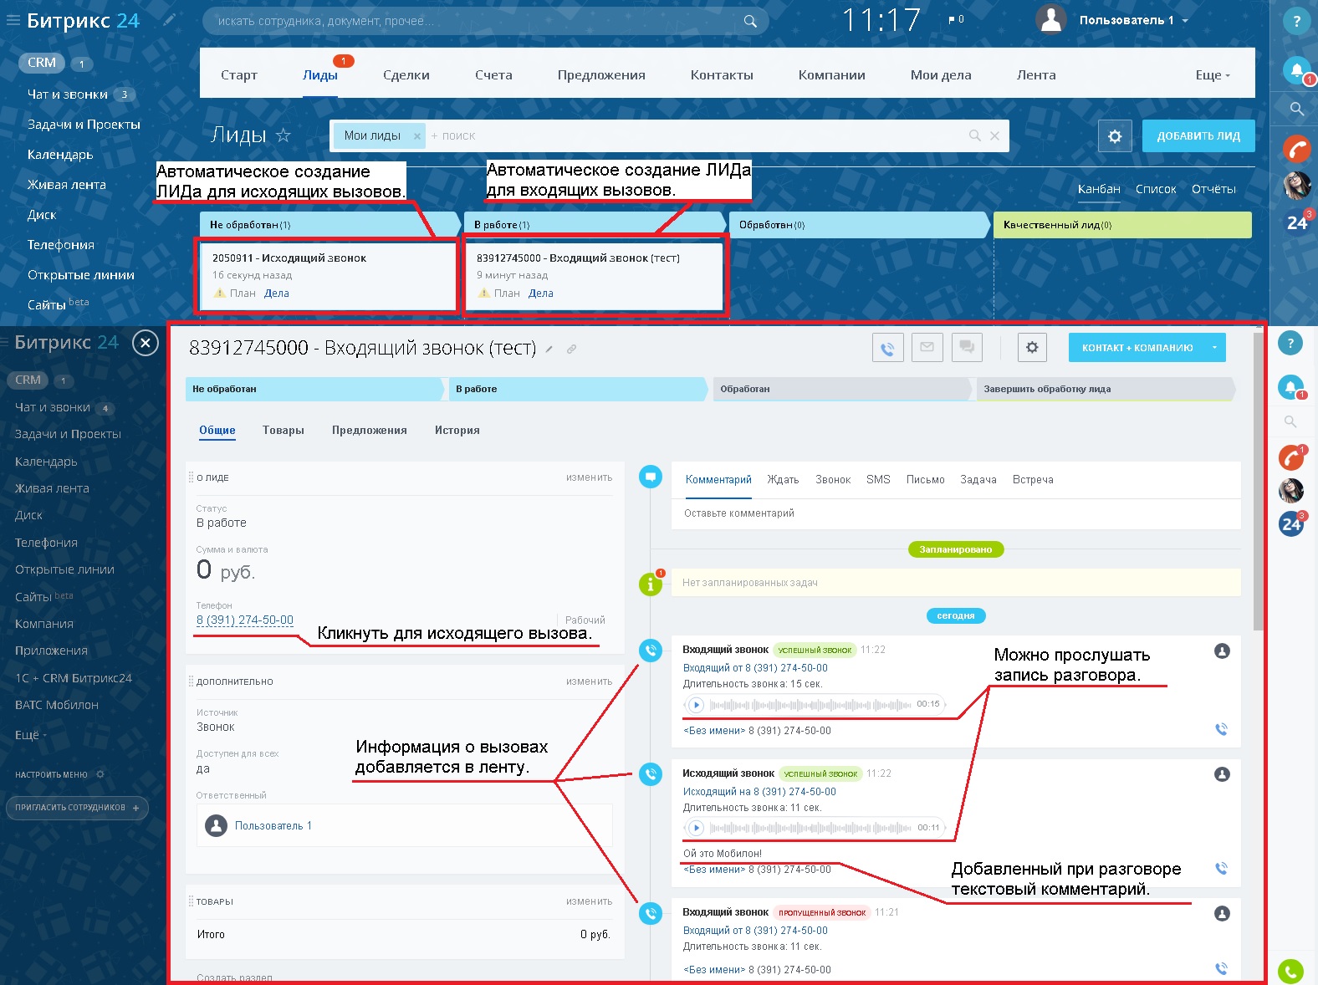Image resolution: width=1318 pixels, height=985 pixels.
Task: Click the Качественный лид kanban column header
Action: (x=1122, y=225)
